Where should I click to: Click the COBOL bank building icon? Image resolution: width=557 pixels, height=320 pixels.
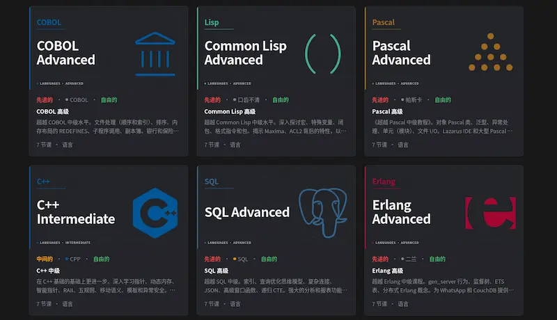click(155, 54)
